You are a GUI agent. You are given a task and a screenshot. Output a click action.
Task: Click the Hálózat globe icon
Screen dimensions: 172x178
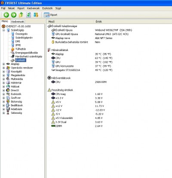[8, 86]
